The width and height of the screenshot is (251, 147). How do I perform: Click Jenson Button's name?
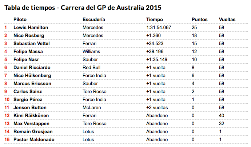tap(30, 108)
